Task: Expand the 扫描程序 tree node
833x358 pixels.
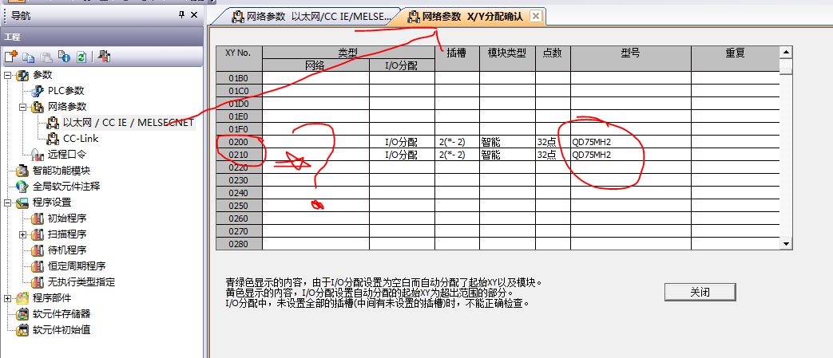Action: (22, 234)
